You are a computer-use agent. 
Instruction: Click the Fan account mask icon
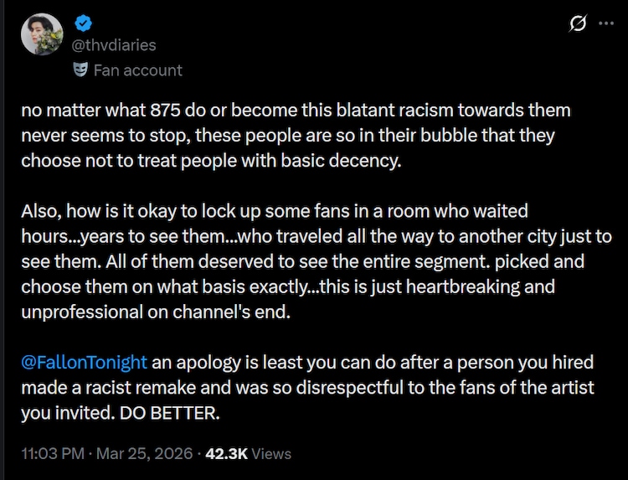coord(80,70)
